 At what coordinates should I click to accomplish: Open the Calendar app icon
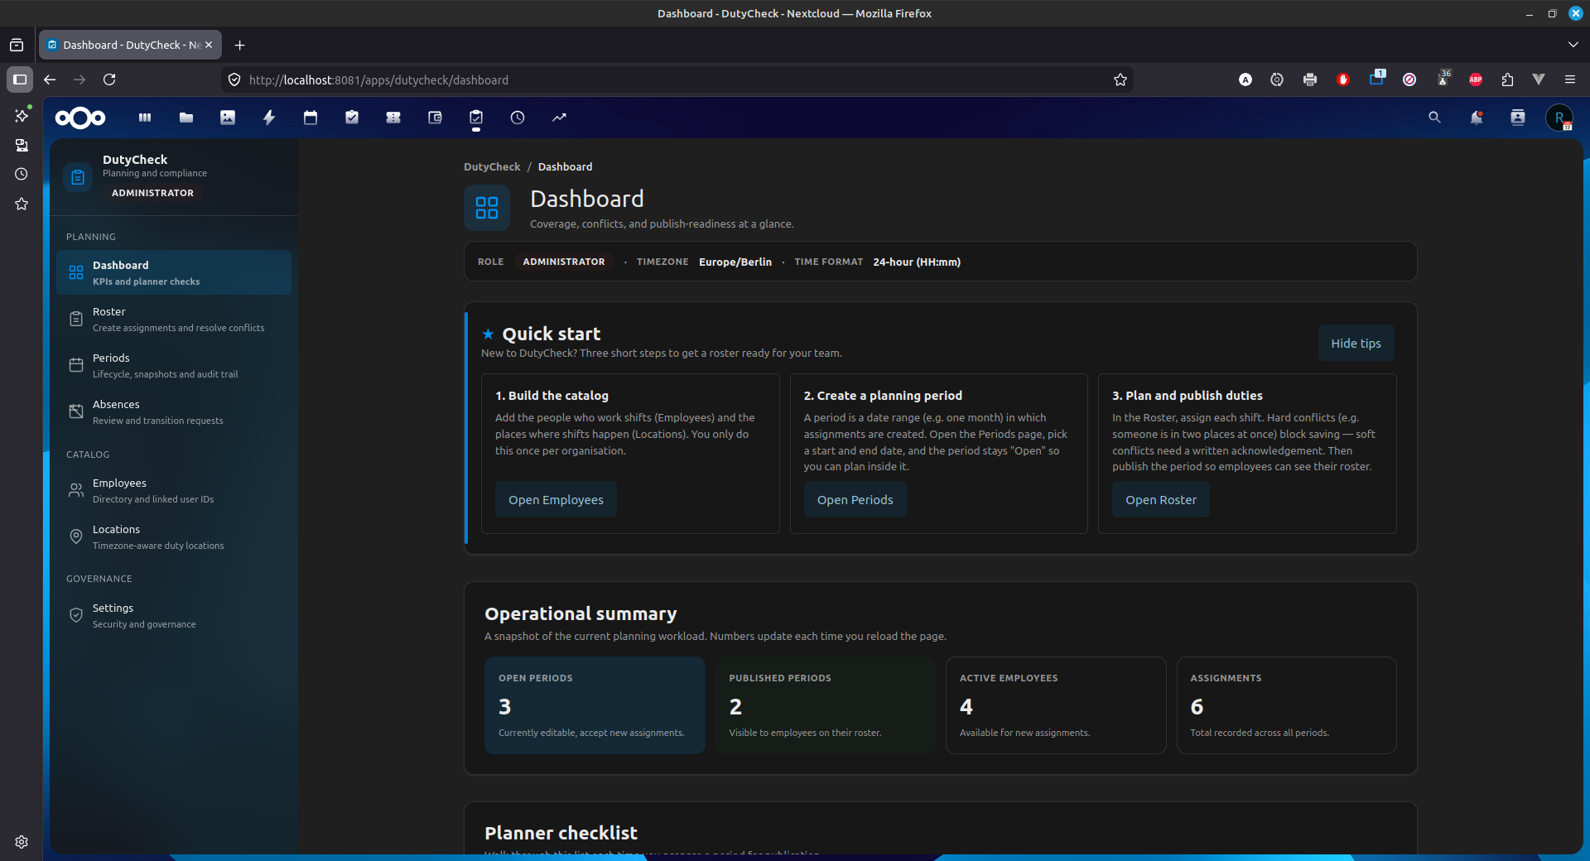(x=311, y=118)
